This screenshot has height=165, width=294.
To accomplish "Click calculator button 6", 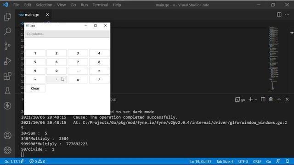I will click(57, 62).
